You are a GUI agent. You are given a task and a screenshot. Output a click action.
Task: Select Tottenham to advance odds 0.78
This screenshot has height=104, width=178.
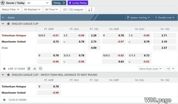(x=49, y=86)
